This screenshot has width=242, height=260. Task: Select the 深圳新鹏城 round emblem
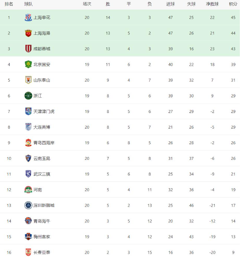(28, 205)
